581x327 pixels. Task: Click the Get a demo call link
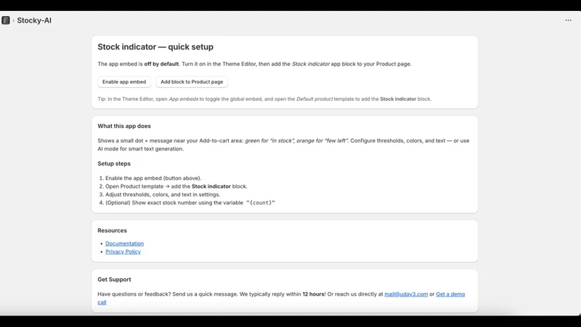coord(450,294)
